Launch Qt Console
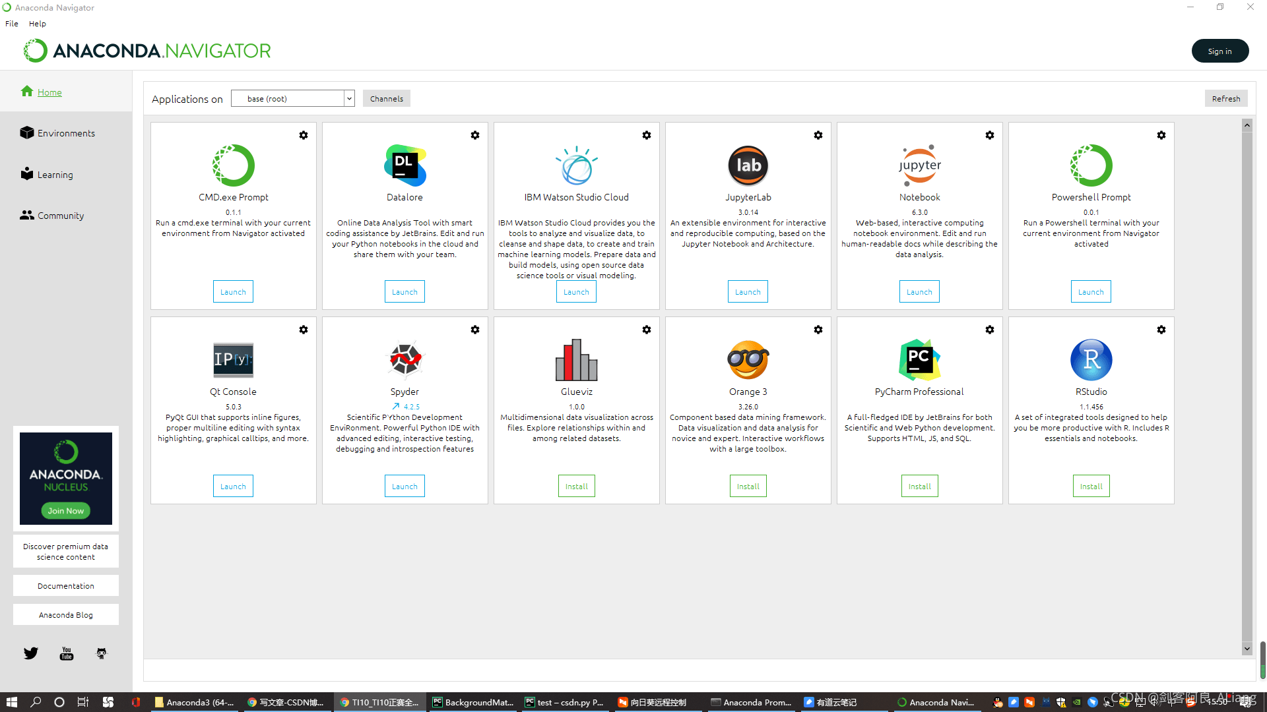1267x712 pixels. tap(233, 486)
